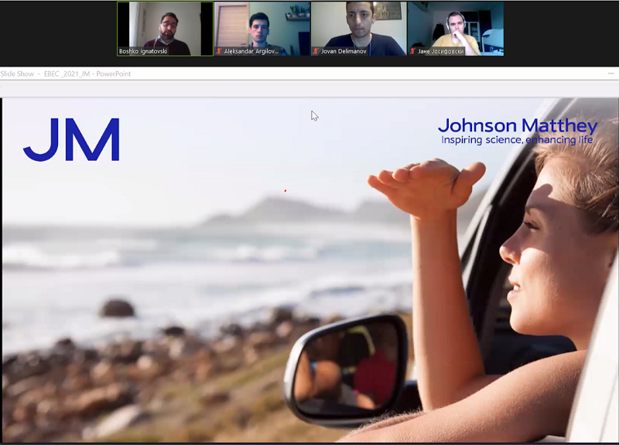Click the dark rock on the beach
This screenshot has width=619, height=445.
[118, 308]
